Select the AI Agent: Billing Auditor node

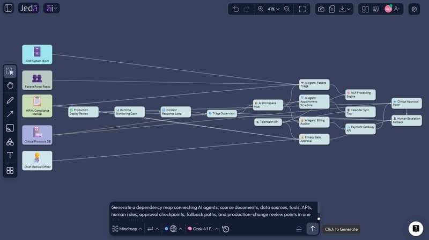[314, 122]
